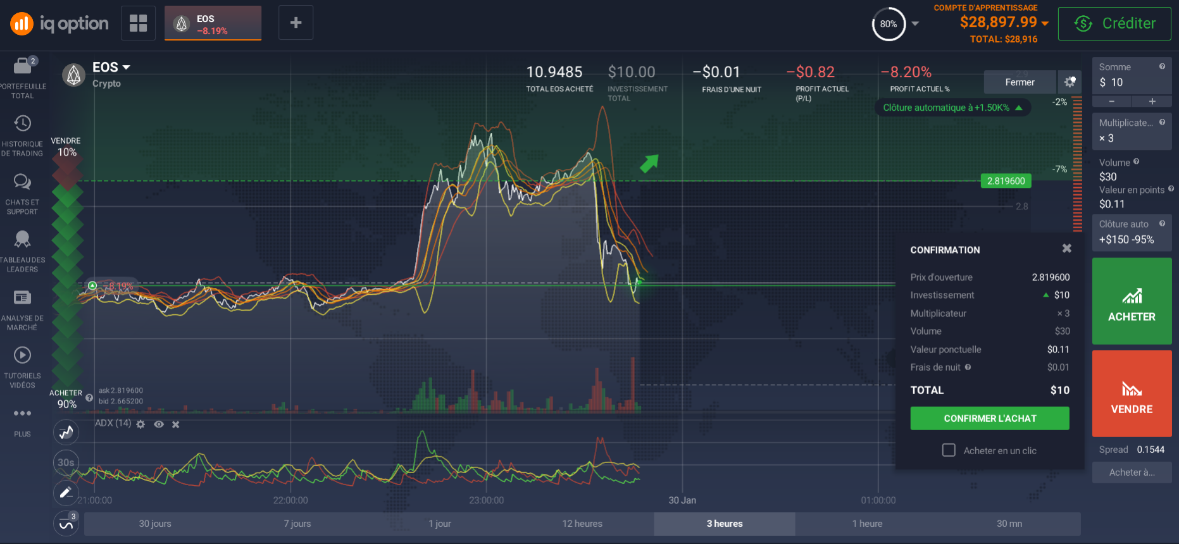The height and width of the screenshot is (544, 1179).
Task: Add a new asset tab with plus
Action: pos(296,23)
